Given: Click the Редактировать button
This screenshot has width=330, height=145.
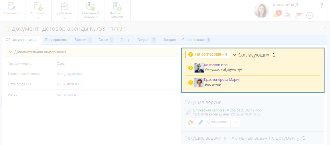Looking at the screenshot, I should click(213, 122).
